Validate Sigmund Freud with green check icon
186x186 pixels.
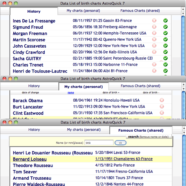point(166,27)
